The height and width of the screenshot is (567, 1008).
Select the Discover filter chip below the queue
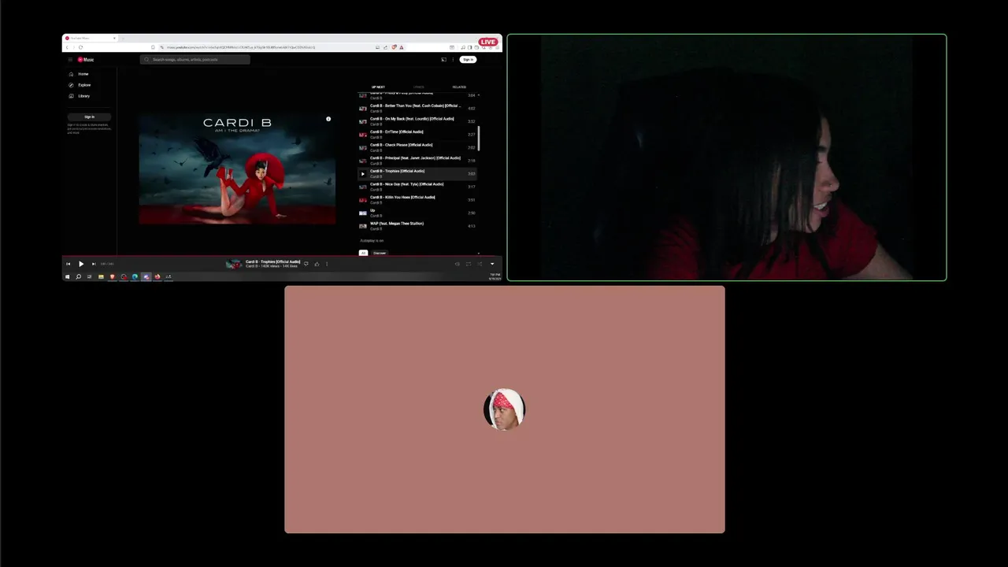tap(380, 253)
